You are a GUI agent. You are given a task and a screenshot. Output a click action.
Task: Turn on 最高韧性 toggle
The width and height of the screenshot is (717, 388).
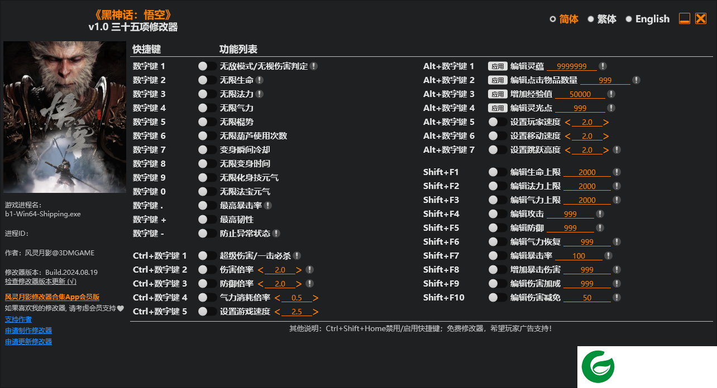pyautogui.click(x=207, y=220)
